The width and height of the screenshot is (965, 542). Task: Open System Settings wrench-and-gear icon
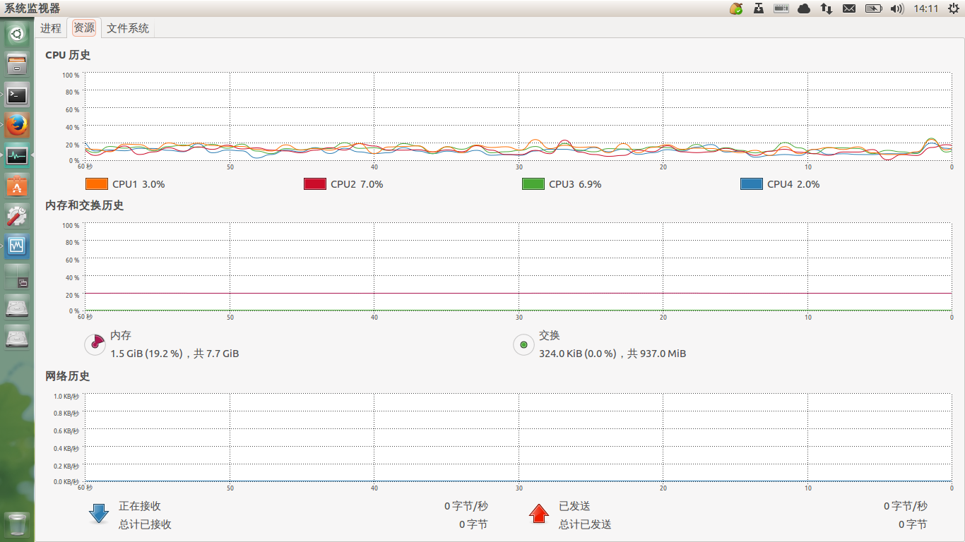17,216
